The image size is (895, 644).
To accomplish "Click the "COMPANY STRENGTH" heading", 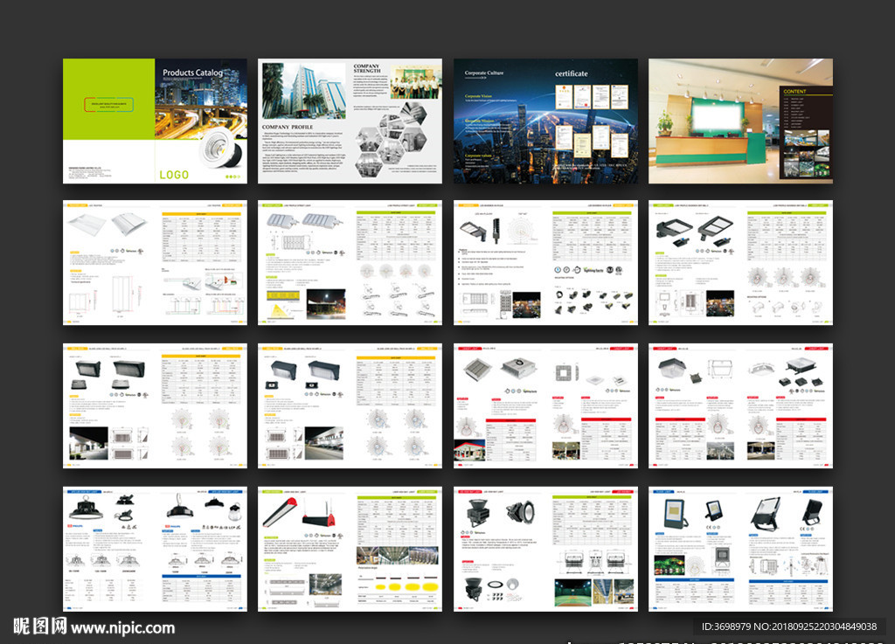I will pyautogui.click(x=366, y=68).
